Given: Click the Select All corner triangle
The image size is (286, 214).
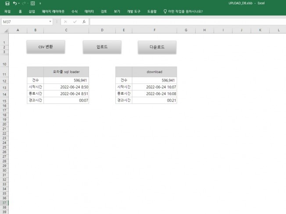Looking at the screenshot, I should coord(6,30).
